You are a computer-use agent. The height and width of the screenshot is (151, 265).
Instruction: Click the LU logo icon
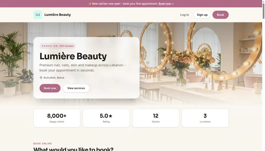pos(38,15)
